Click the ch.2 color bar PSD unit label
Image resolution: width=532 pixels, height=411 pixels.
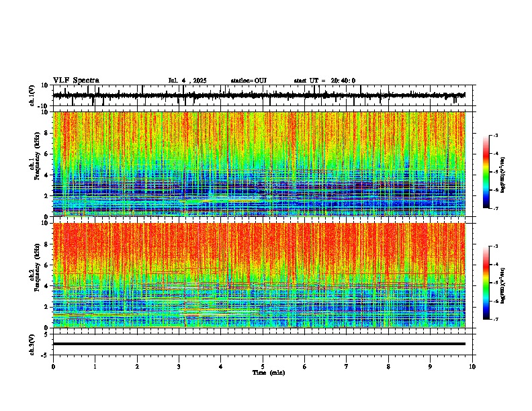502,285
